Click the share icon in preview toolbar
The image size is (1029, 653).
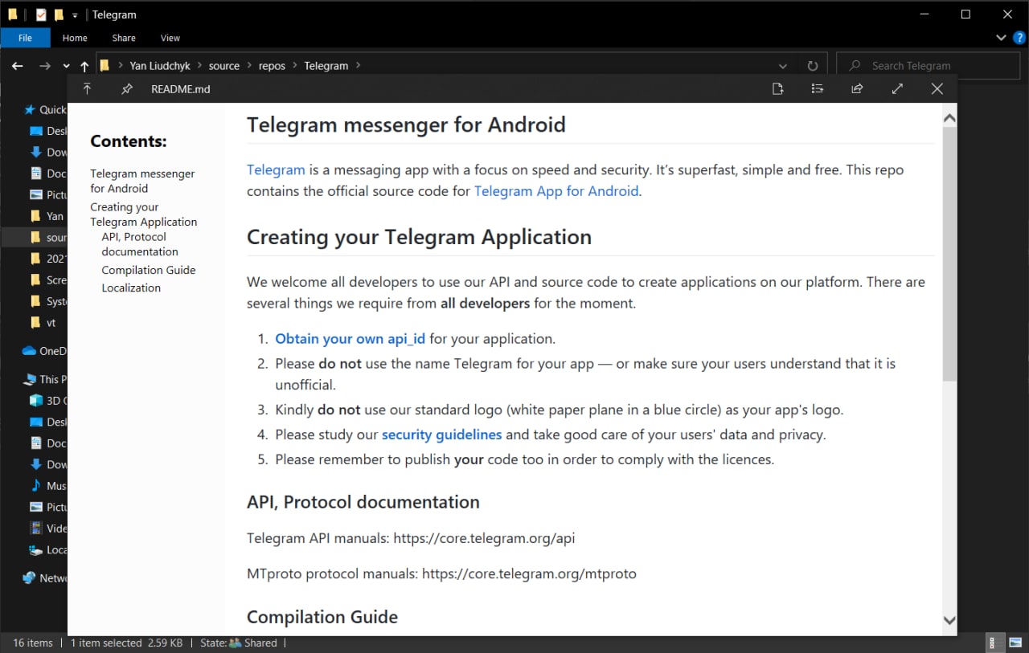click(857, 89)
